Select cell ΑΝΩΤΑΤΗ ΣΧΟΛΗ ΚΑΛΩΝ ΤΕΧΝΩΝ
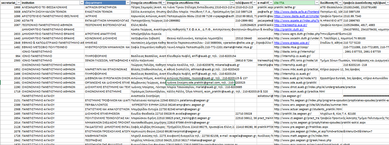 53,11
